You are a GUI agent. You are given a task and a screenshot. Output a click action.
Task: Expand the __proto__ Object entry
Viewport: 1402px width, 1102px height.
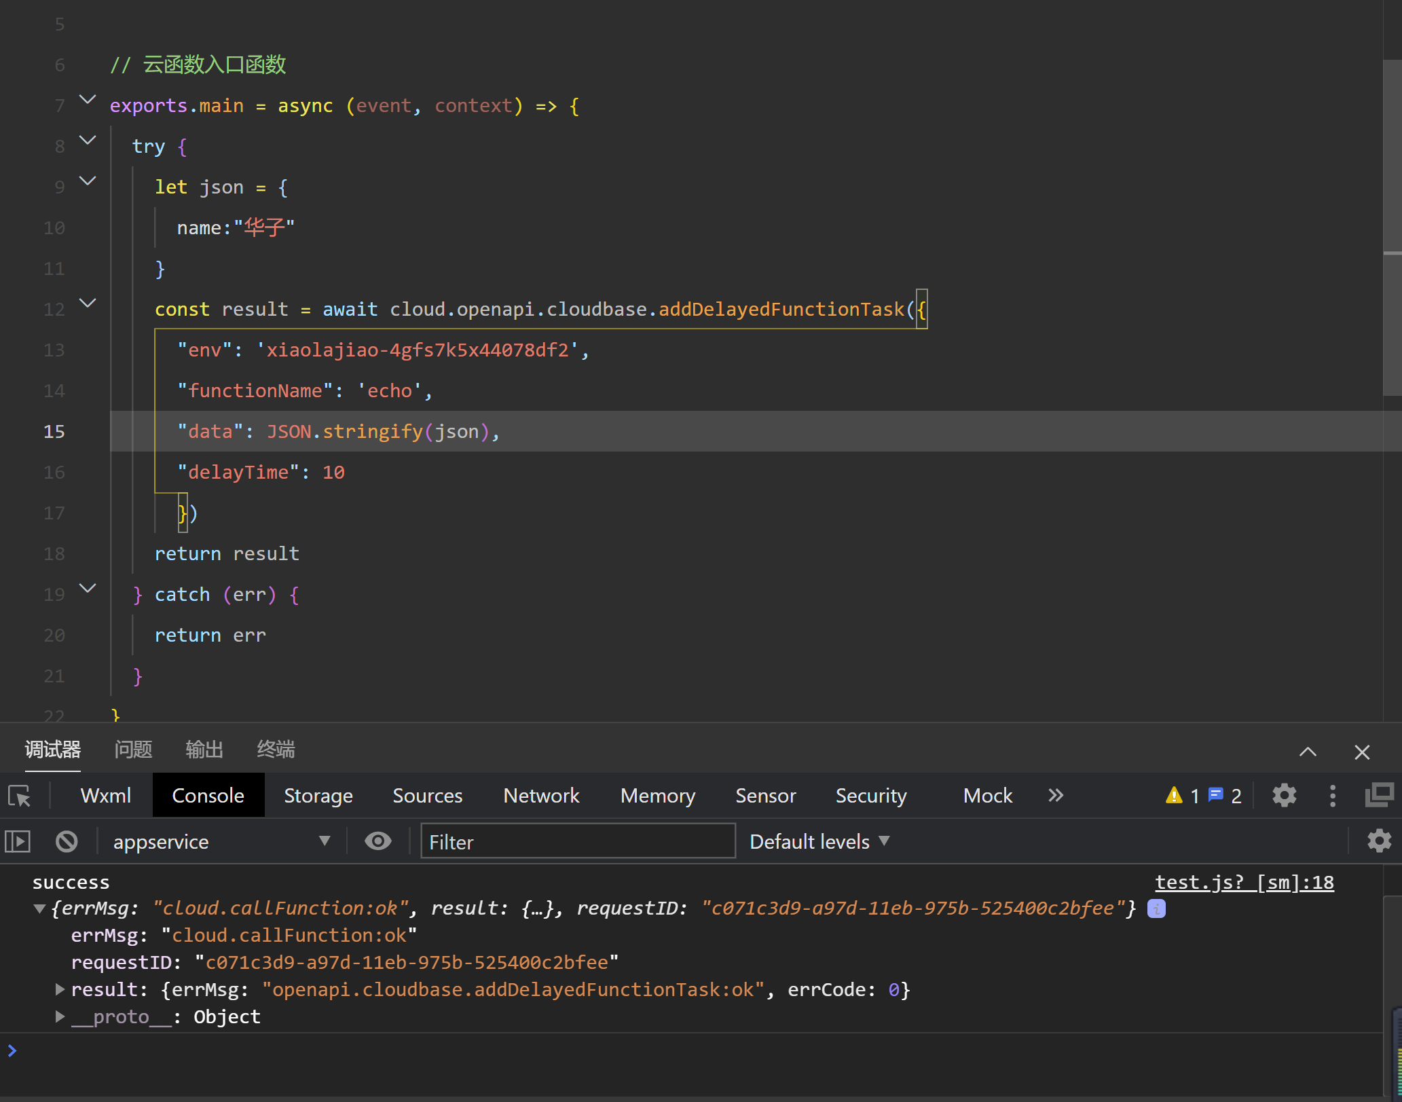[x=60, y=1017]
